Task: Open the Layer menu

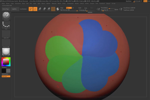Action: point(35,3)
